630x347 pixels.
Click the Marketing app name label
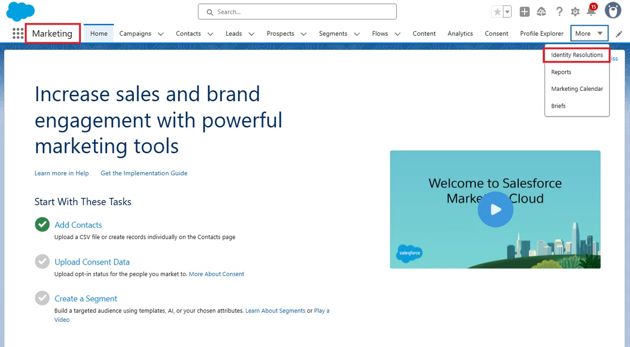[x=52, y=34]
